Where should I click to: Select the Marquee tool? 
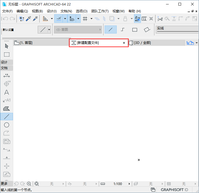[7, 54]
